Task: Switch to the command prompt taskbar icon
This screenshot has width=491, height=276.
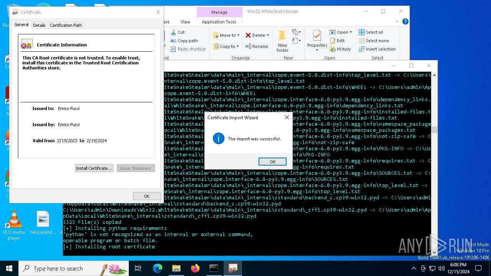Action: click(x=214, y=268)
